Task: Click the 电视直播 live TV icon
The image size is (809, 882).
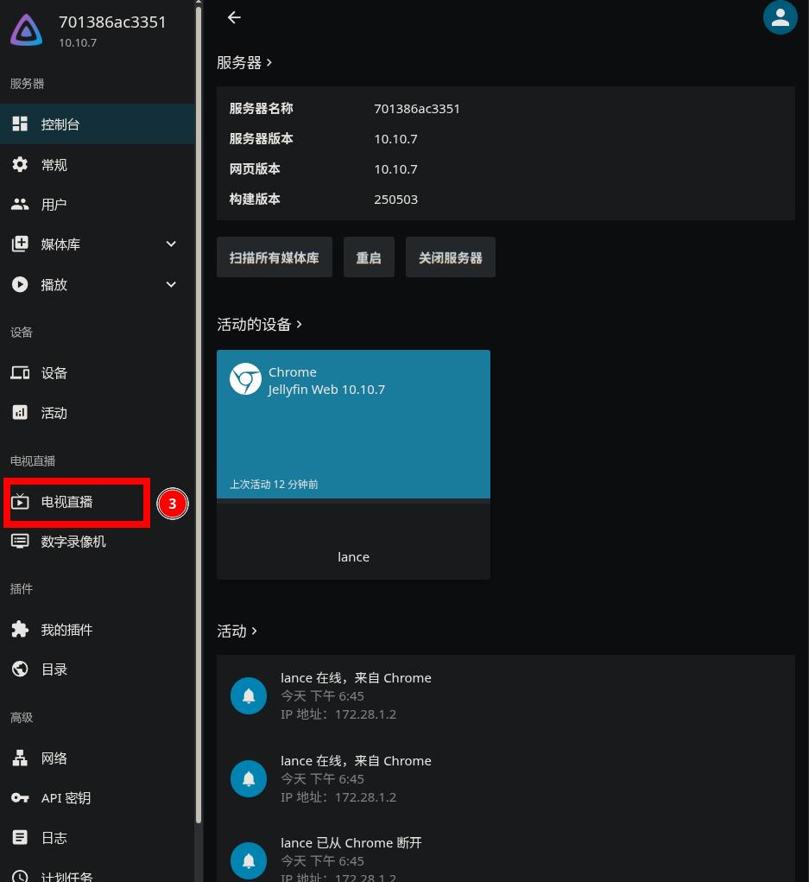Action: pos(20,501)
